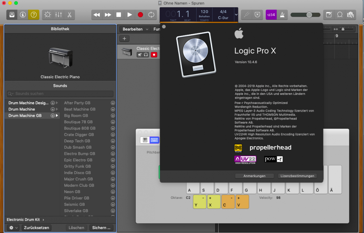Open the Bearbeiten menu dropdown

click(x=135, y=29)
